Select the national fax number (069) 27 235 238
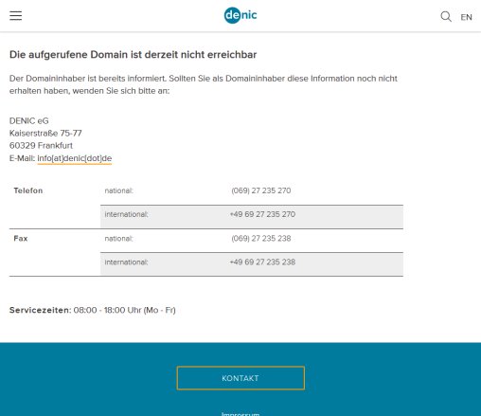481x416 pixels. 261,239
